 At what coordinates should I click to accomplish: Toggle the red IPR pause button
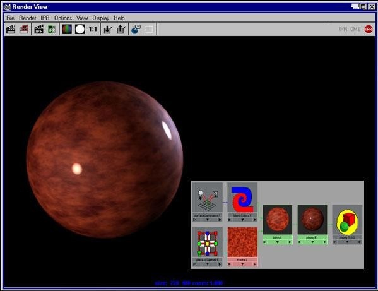(368, 29)
